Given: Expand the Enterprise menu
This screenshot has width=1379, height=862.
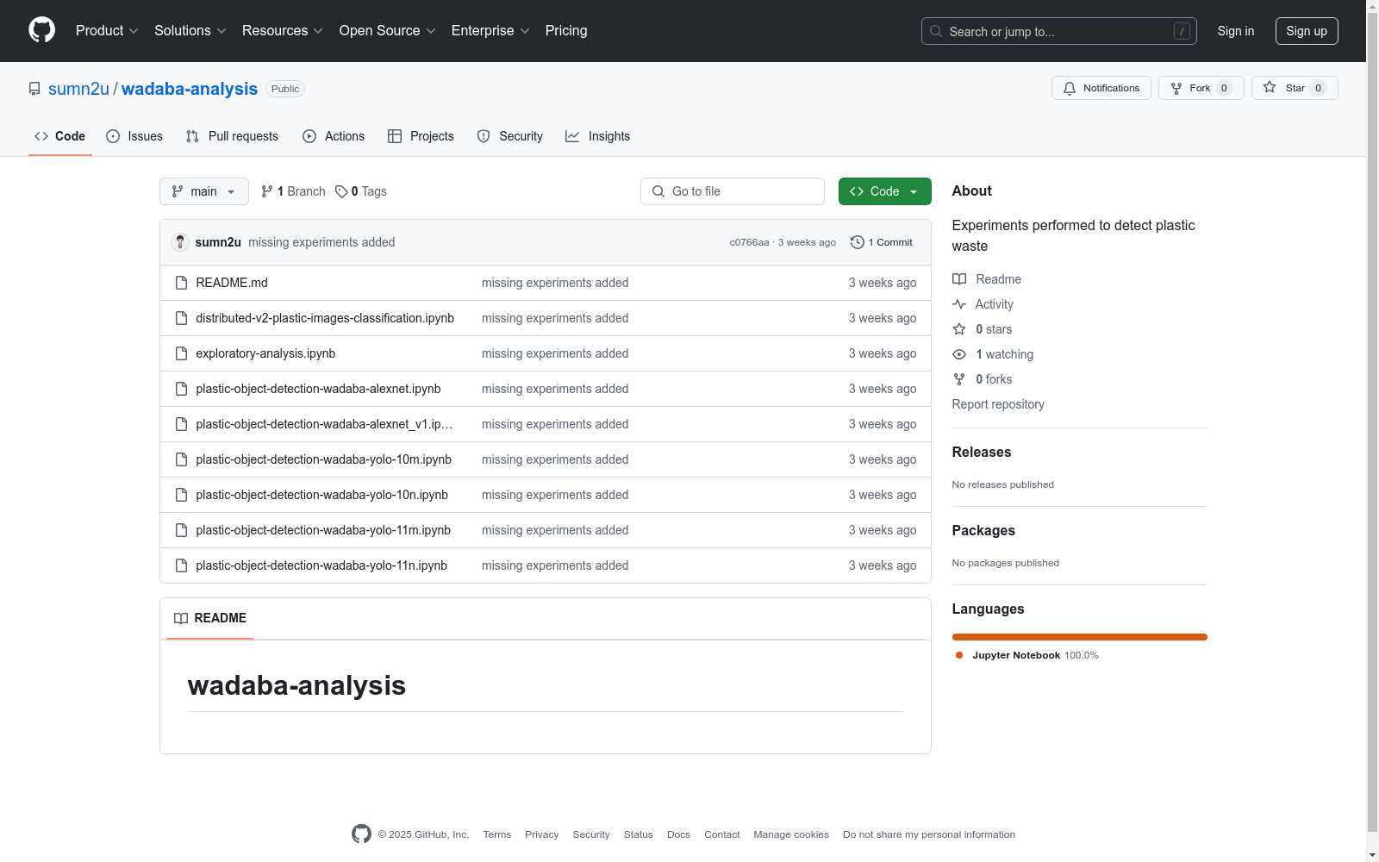Looking at the screenshot, I should [x=490, y=31].
